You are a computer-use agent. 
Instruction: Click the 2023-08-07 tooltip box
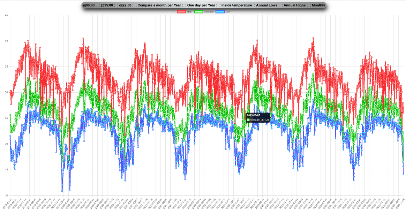pos(258,117)
